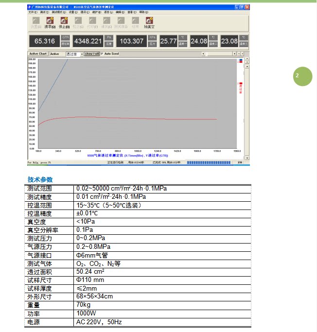Click the ℃ label beside 25.77
This screenshot has width=317, height=332.
coord(182,37)
